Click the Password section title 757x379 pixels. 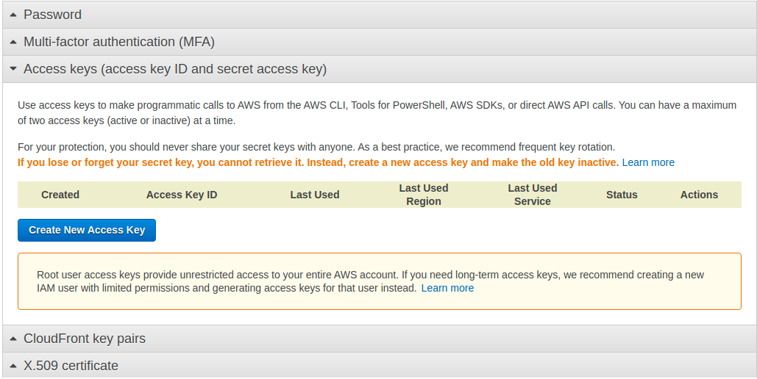pos(52,15)
